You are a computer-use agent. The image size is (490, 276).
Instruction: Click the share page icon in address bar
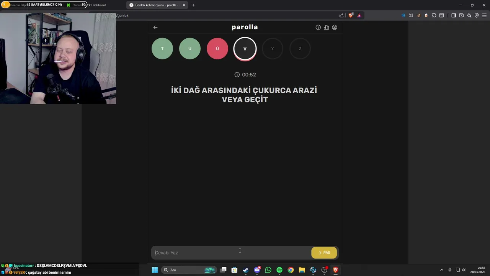(341, 15)
